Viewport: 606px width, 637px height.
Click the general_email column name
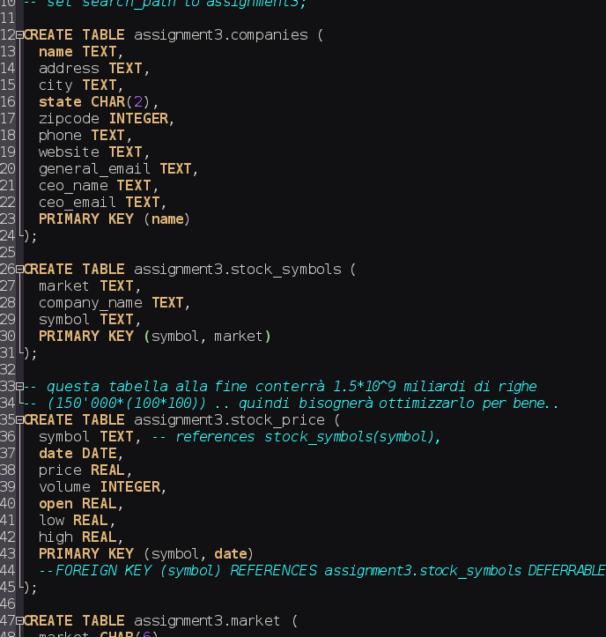tap(94, 169)
